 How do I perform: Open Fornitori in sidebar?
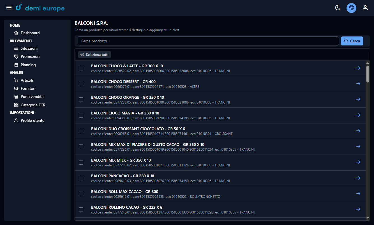point(25,88)
